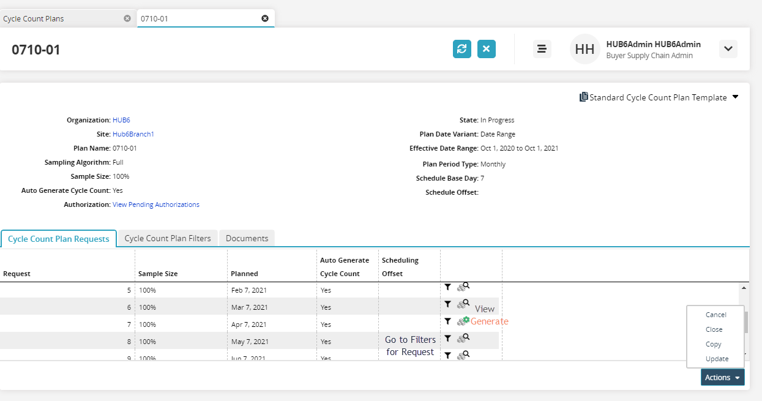
Task: Choose Update in the Actions menu
Action: point(717,359)
